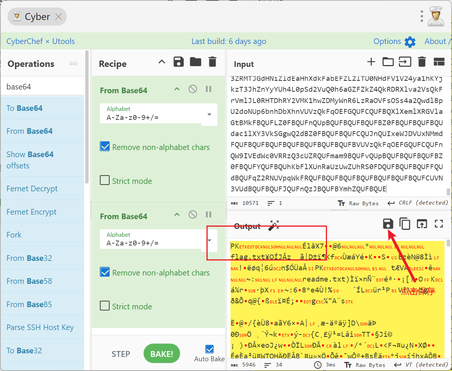Disable the first From Base64 operation
The width and height of the screenshot is (452, 371).
tap(193, 89)
